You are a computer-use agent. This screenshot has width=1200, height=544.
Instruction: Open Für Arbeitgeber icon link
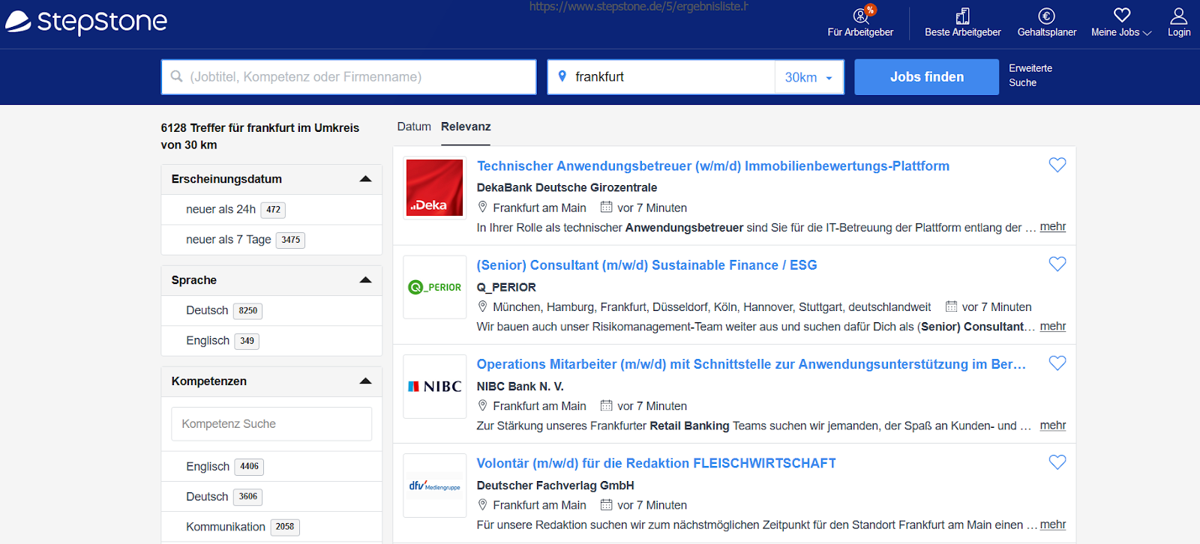[860, 23]
